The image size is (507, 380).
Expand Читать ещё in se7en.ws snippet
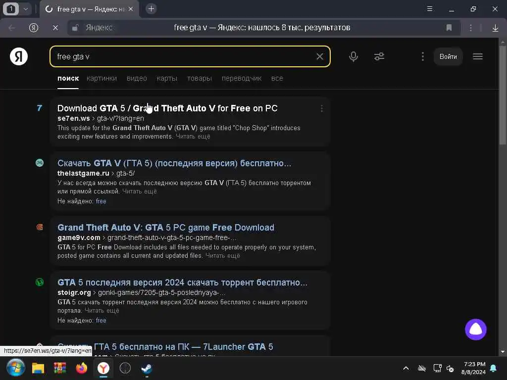(x=193, y=137)
